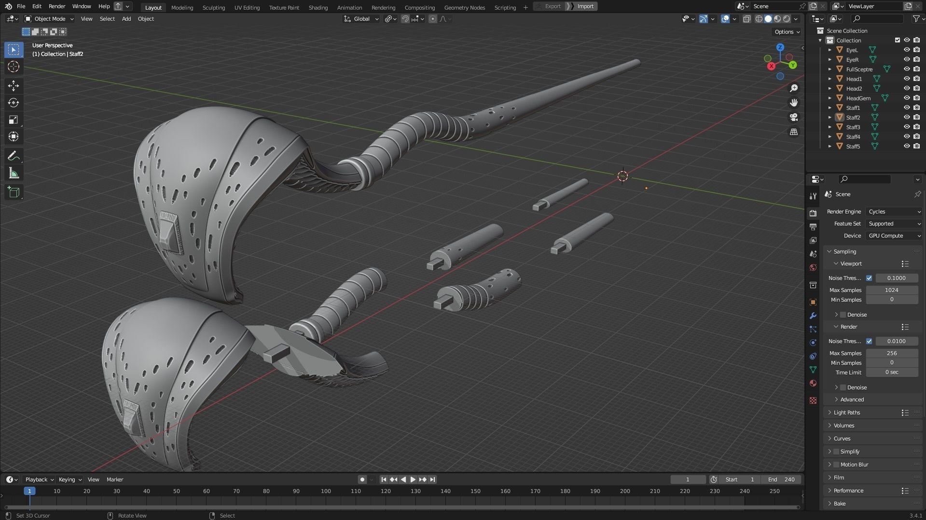The width and height of the screenshot is (926, 520).
Task: Enable viewport Denoise checkbox
Action: click(x=843, y=315)
